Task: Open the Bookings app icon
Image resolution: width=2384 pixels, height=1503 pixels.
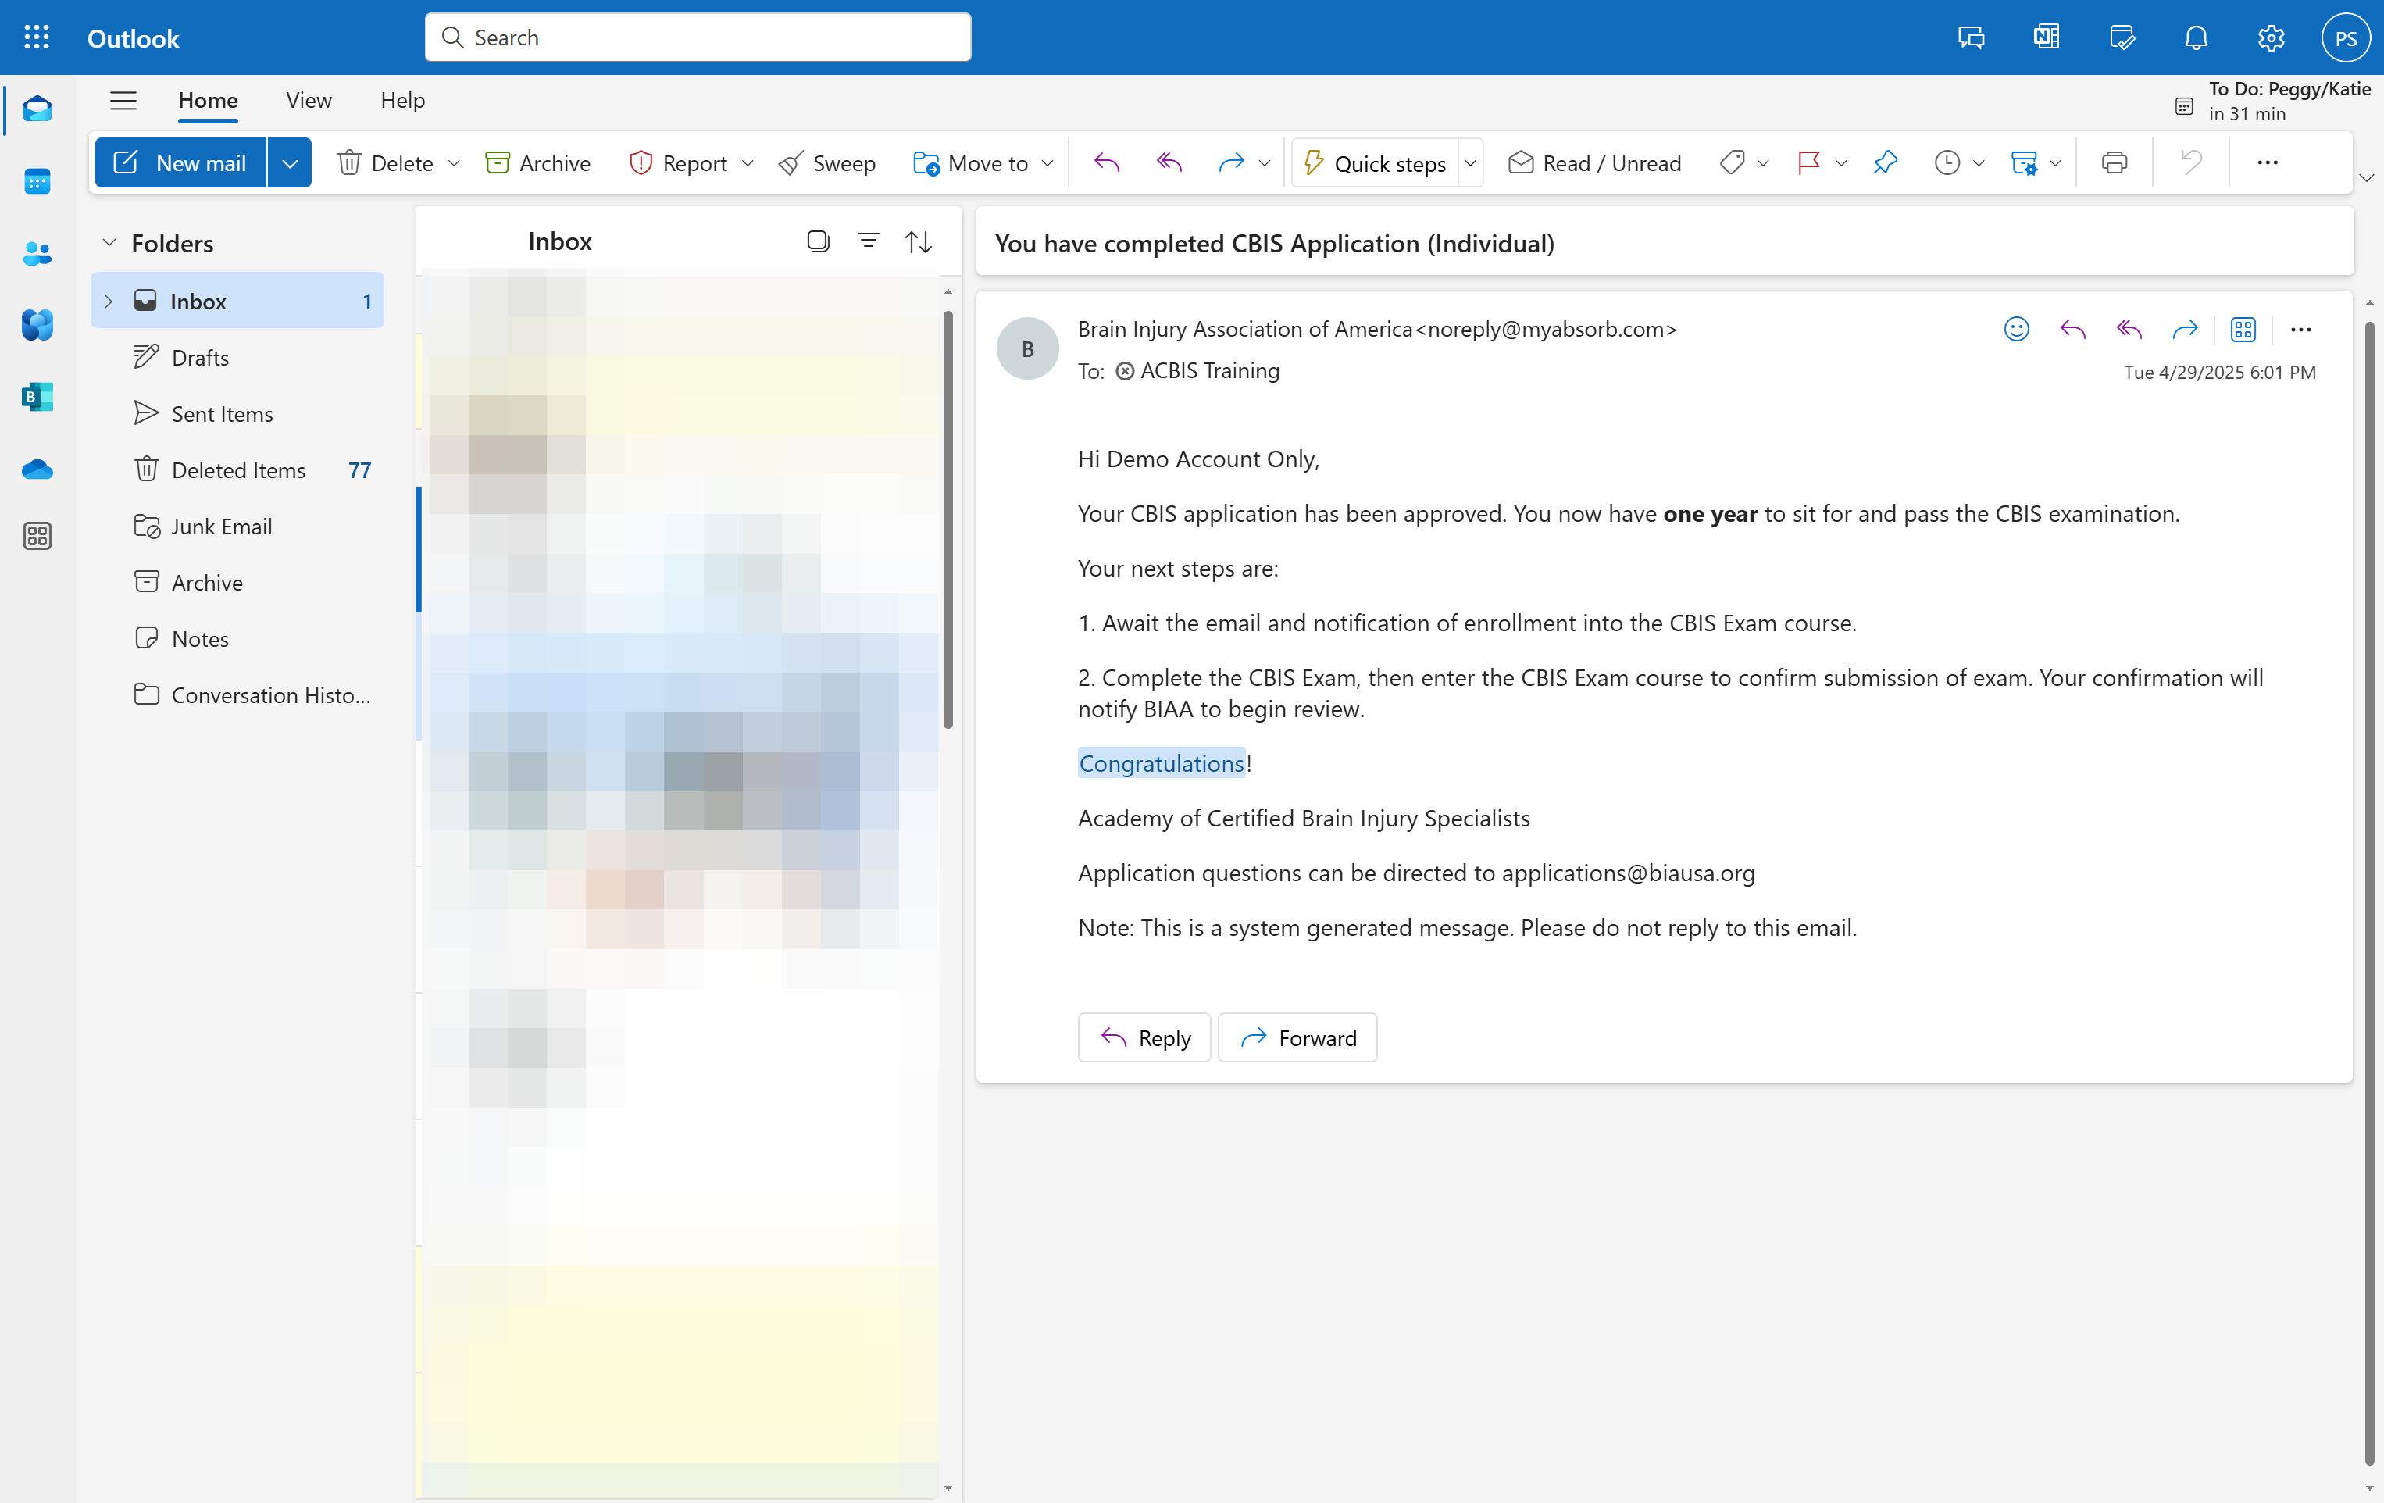Action: (37, 397)
